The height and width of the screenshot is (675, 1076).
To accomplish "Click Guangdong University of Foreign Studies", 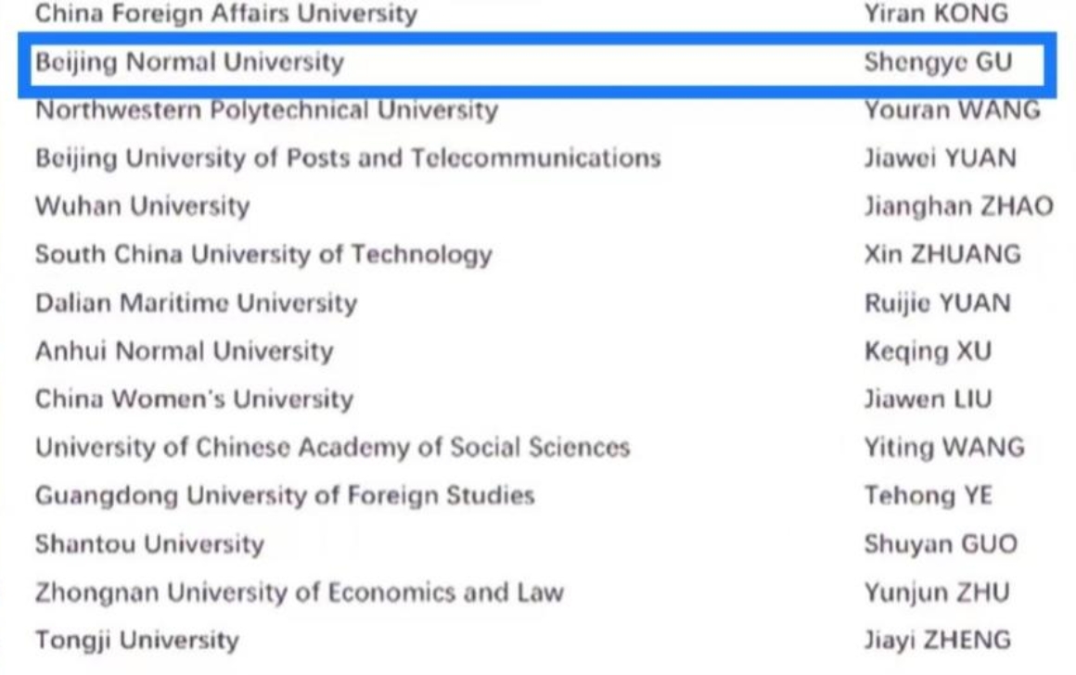I will coord(285,495).
